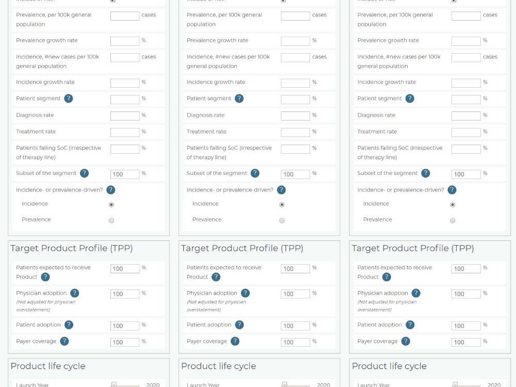This screenshot has width=516, height=387.
Task: Open the Payer coverage help icon, first column
Action: 64,341
